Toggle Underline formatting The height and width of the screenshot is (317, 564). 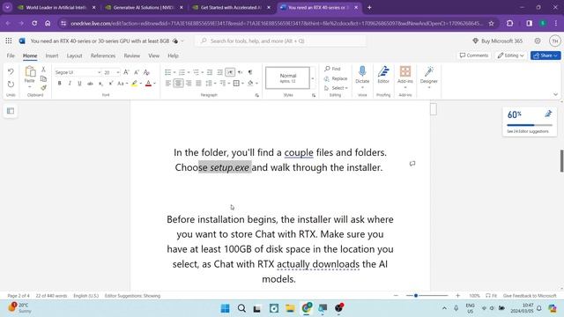pyautogui.click(x=79, y=84)
